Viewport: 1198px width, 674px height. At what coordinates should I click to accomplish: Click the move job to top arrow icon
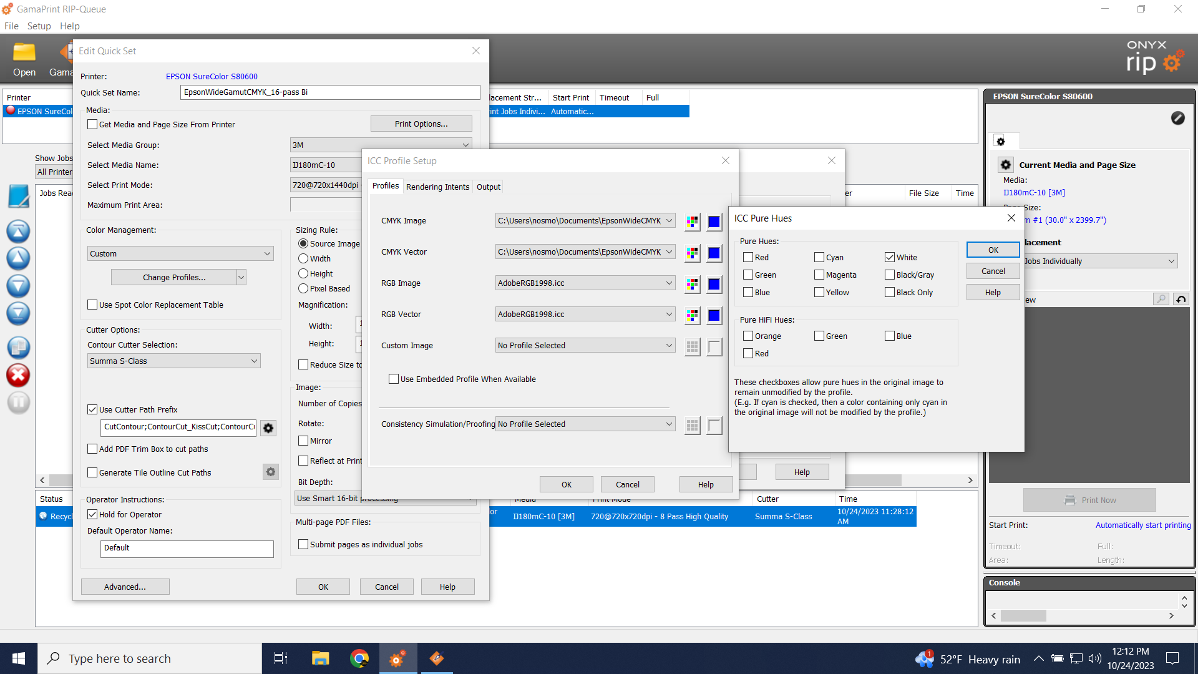(x=18, y=231)
